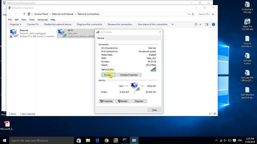Switch to details view icon in status bar

pos(210,114)
